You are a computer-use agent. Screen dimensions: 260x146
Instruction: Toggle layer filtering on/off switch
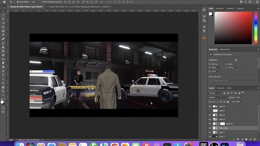pos(243,93)
